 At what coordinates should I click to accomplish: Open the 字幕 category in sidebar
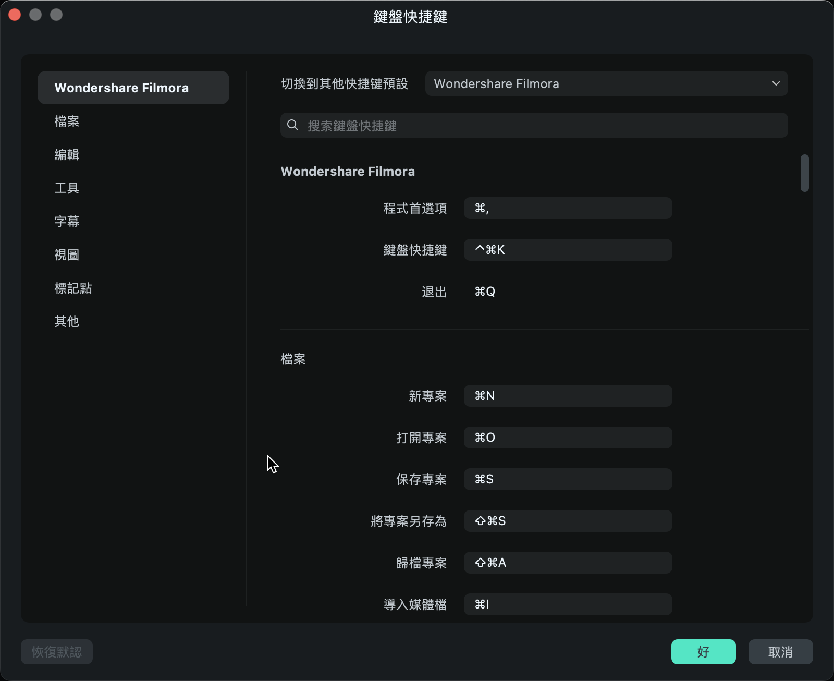pos(67,221)
